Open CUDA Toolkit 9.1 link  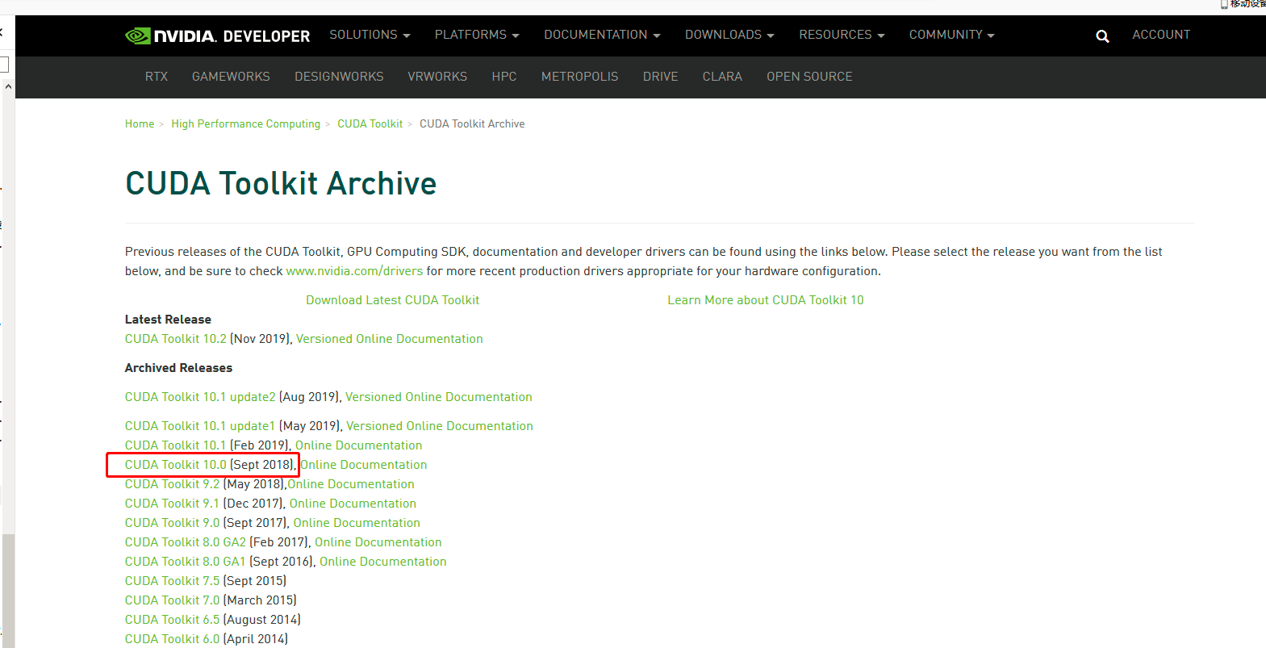point(172,504)
